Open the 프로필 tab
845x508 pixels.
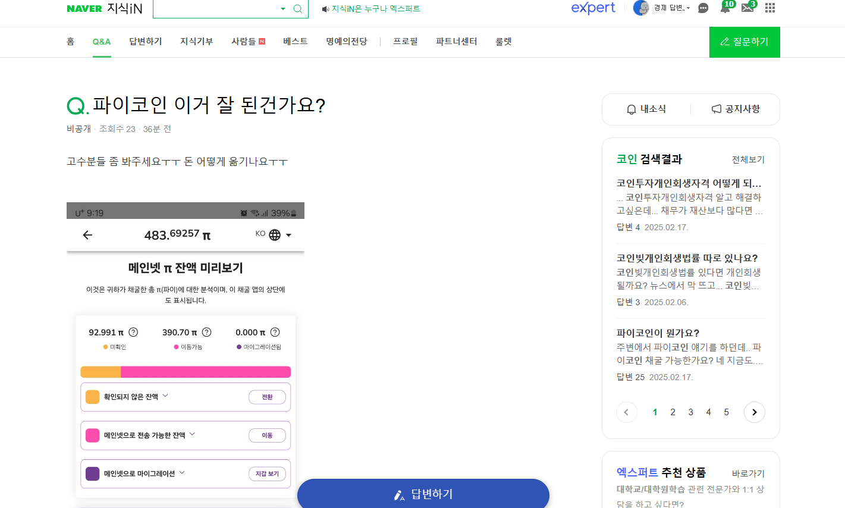pyautogui.click(x=406, y=42)
